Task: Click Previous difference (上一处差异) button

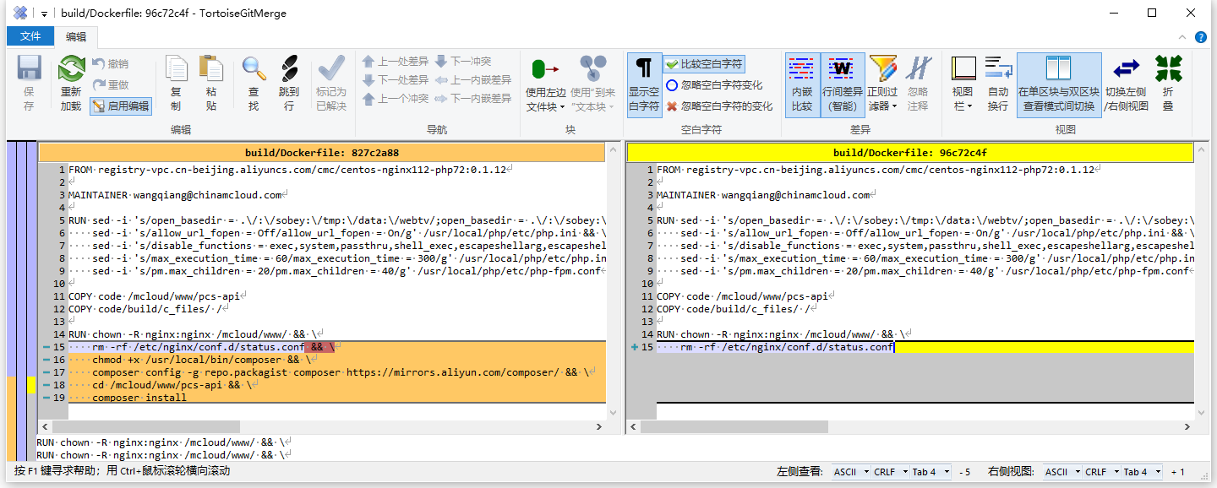Action: click(396, 62)
